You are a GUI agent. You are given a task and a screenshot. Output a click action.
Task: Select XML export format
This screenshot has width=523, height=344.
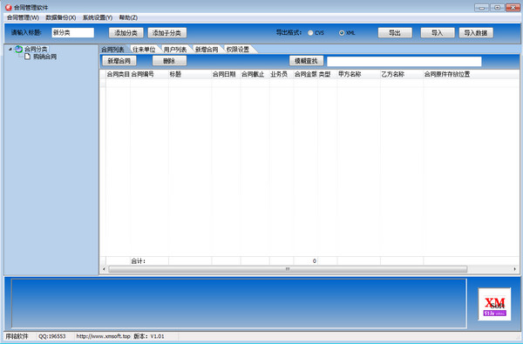pyautogui.click(x=341, y=33)
